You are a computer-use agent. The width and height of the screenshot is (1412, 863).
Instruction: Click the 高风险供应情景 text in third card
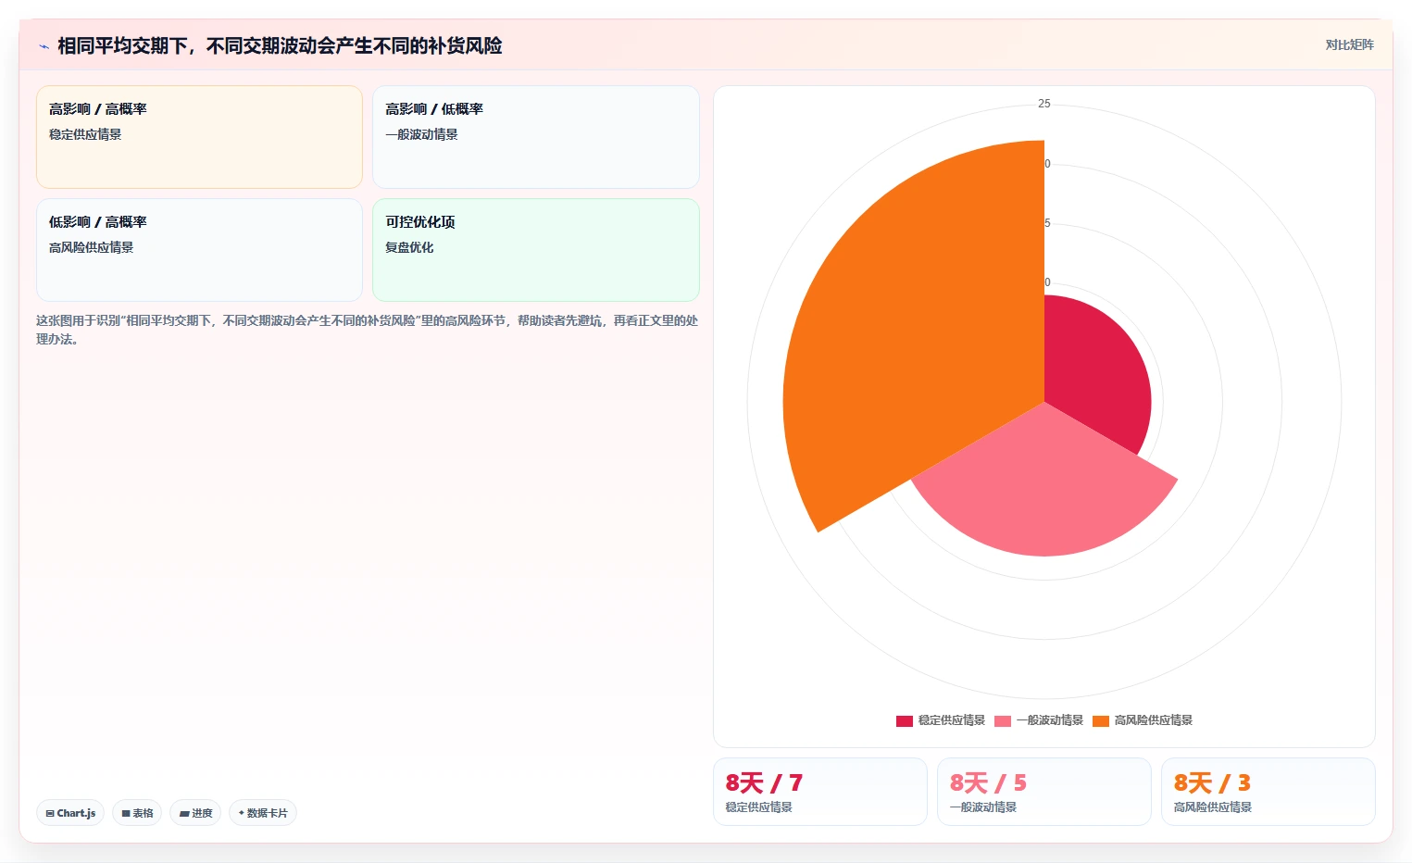pyautogui.click(x=92, y=247)
